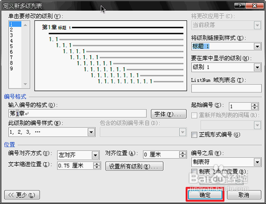The height and width of the screenshot is (204, 266).
Task: Increase the 起始编号 value with up arrow
Action: 255,105
